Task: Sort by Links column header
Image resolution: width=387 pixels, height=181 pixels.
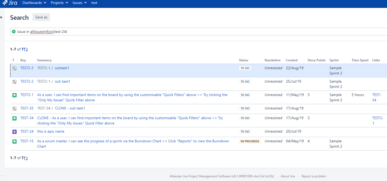Action: coord(376,60)
